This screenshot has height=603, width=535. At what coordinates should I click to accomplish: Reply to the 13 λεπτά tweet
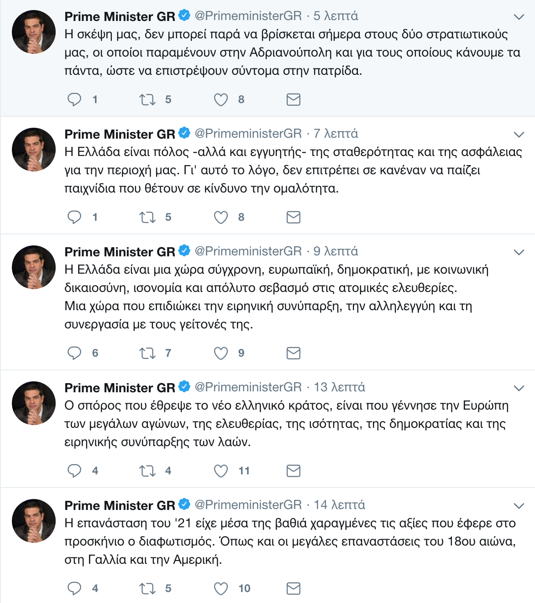pos(74,471)
